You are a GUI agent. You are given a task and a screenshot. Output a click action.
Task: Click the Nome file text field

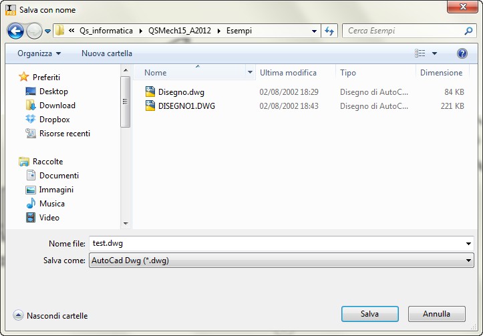pyautogui.click(x=277, y=244)
